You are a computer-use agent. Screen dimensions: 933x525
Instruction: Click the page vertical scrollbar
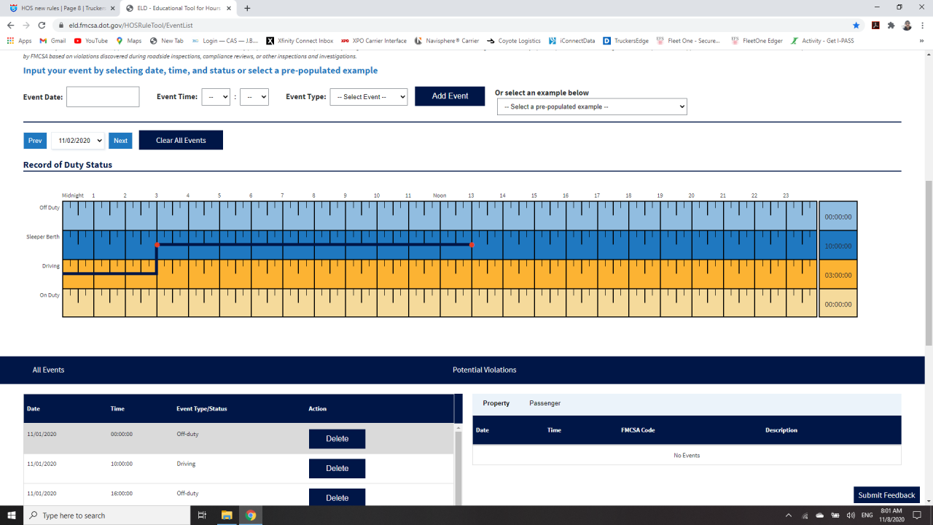pyautogui.click(x=928, y=262)
